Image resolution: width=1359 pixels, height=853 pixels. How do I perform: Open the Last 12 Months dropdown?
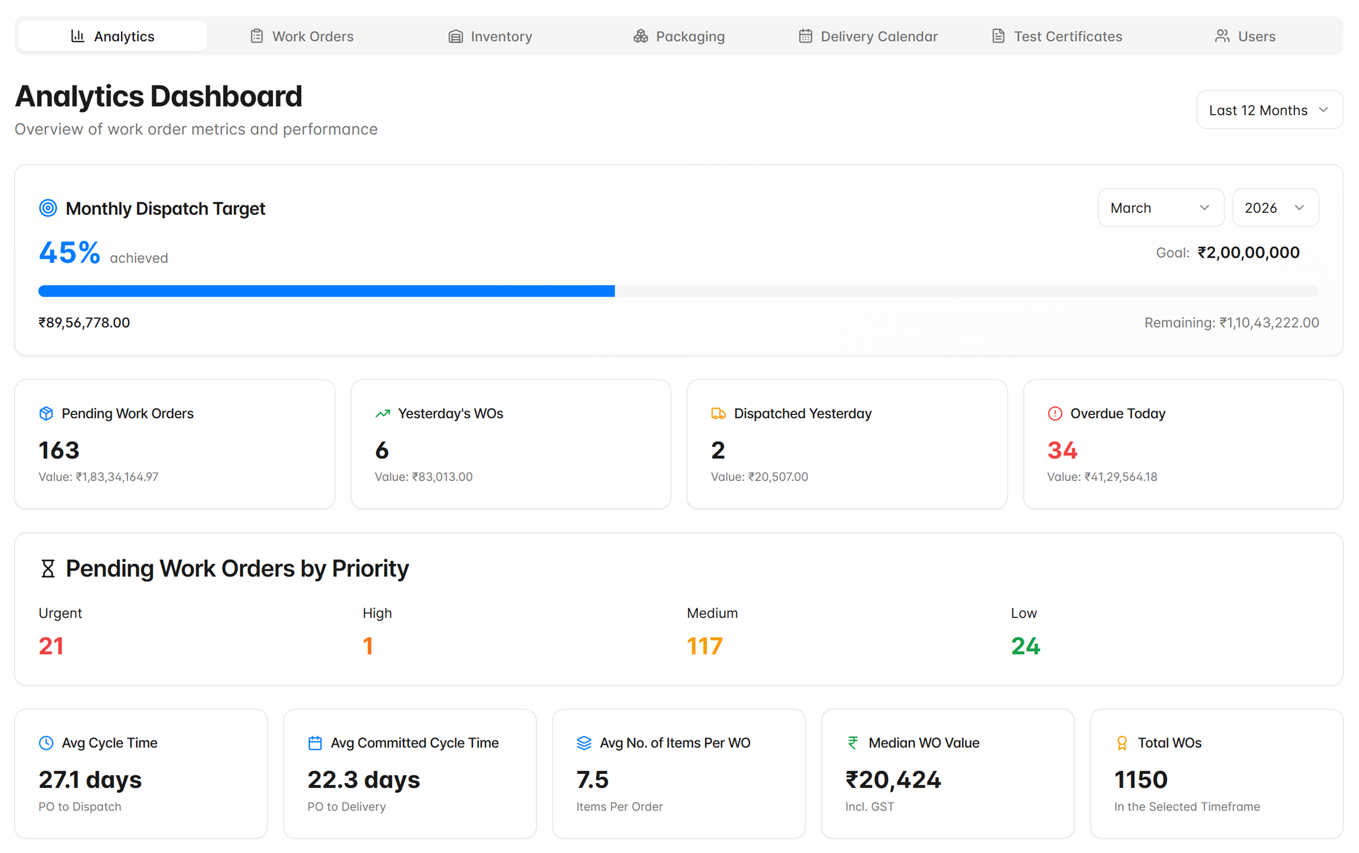point(1269,110)
